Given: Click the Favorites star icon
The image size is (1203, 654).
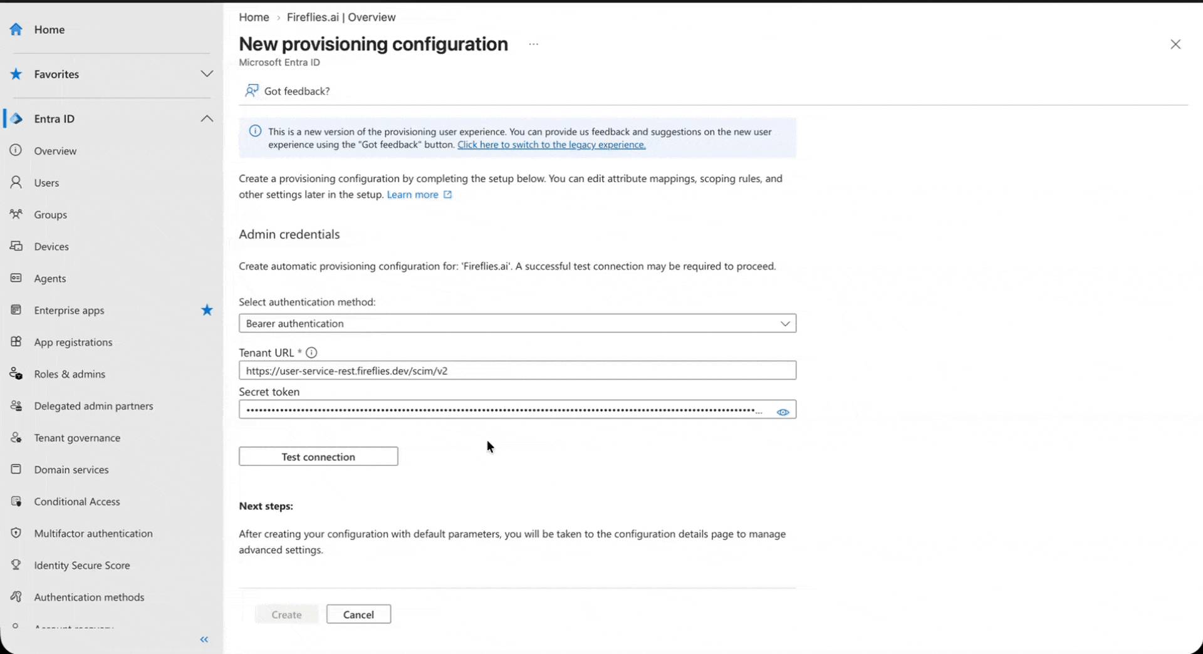Looking at the screenshot, I should 16,74.
